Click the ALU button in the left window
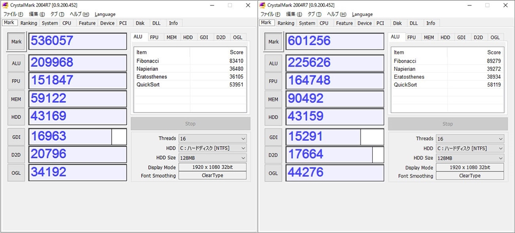515x233 pixels. [16, 63]
